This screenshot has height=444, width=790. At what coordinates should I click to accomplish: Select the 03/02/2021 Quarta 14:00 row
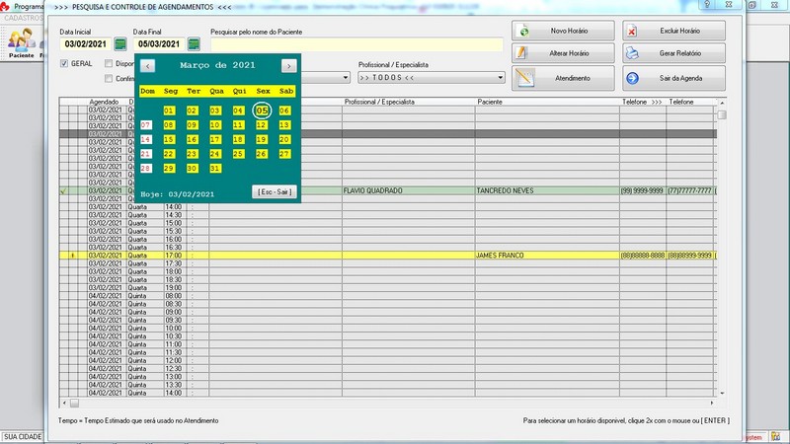click(387, 207)
